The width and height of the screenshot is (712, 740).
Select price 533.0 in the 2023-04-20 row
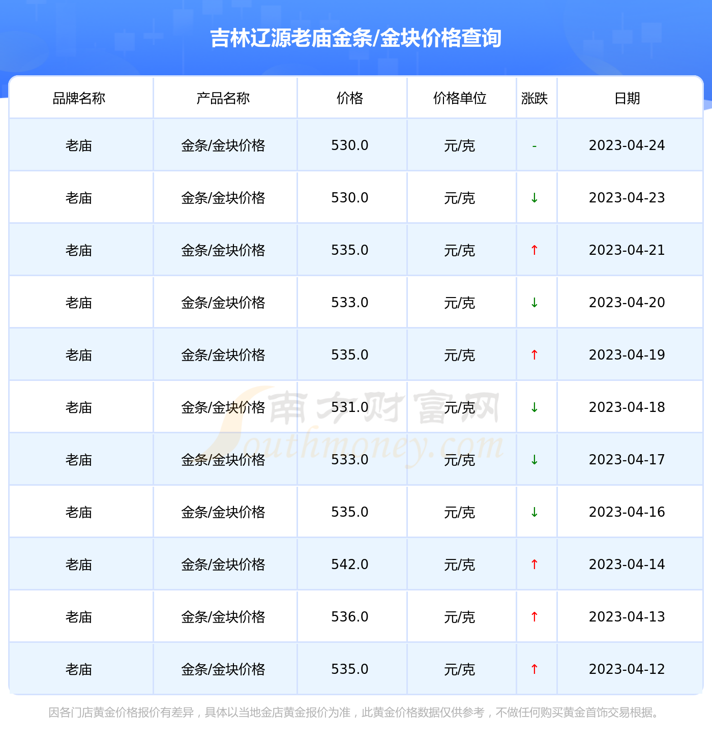[x=350, y=303]
